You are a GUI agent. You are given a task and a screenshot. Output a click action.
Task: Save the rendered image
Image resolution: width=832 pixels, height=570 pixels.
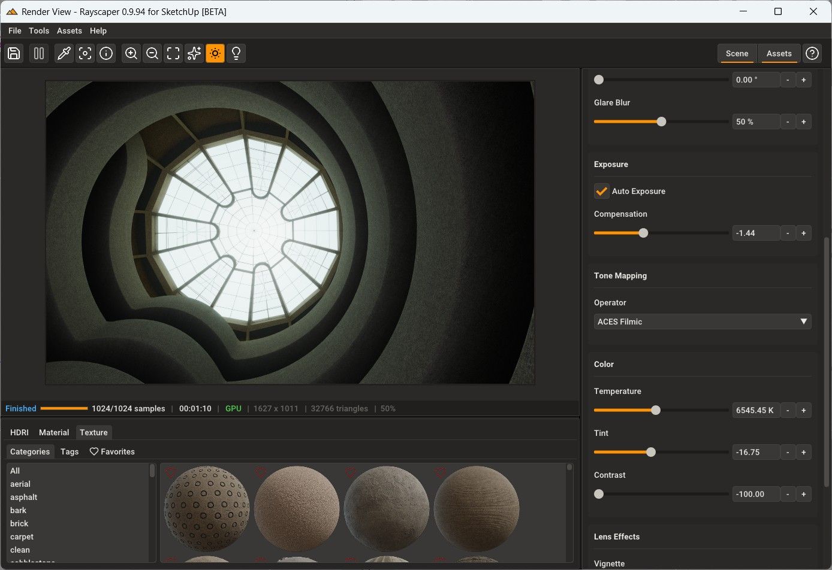point(14,53)
